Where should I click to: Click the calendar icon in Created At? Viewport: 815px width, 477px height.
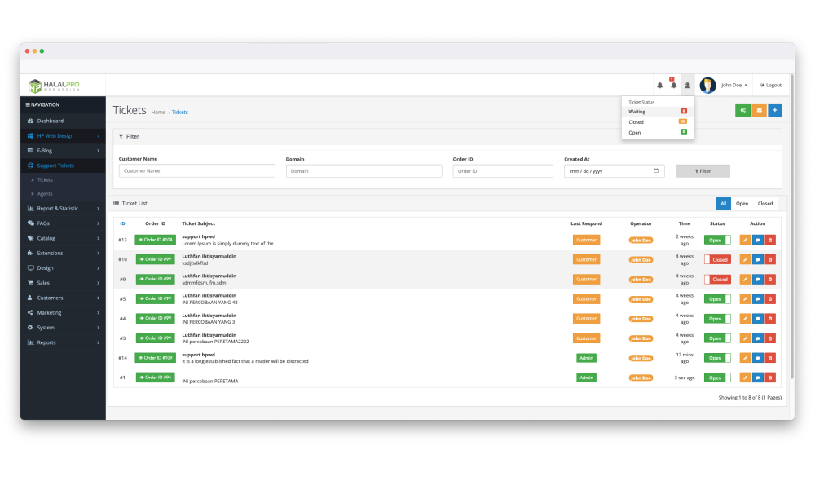click(656, 171)
